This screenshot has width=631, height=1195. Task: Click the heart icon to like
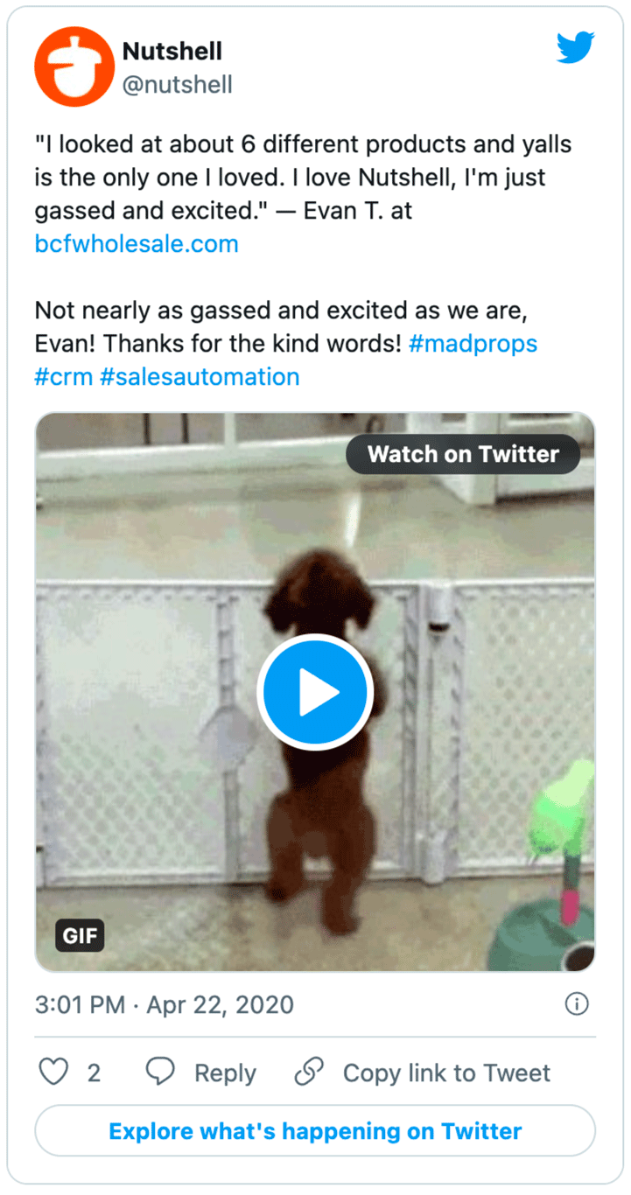pyautogui.click(x=53, y=1073)
